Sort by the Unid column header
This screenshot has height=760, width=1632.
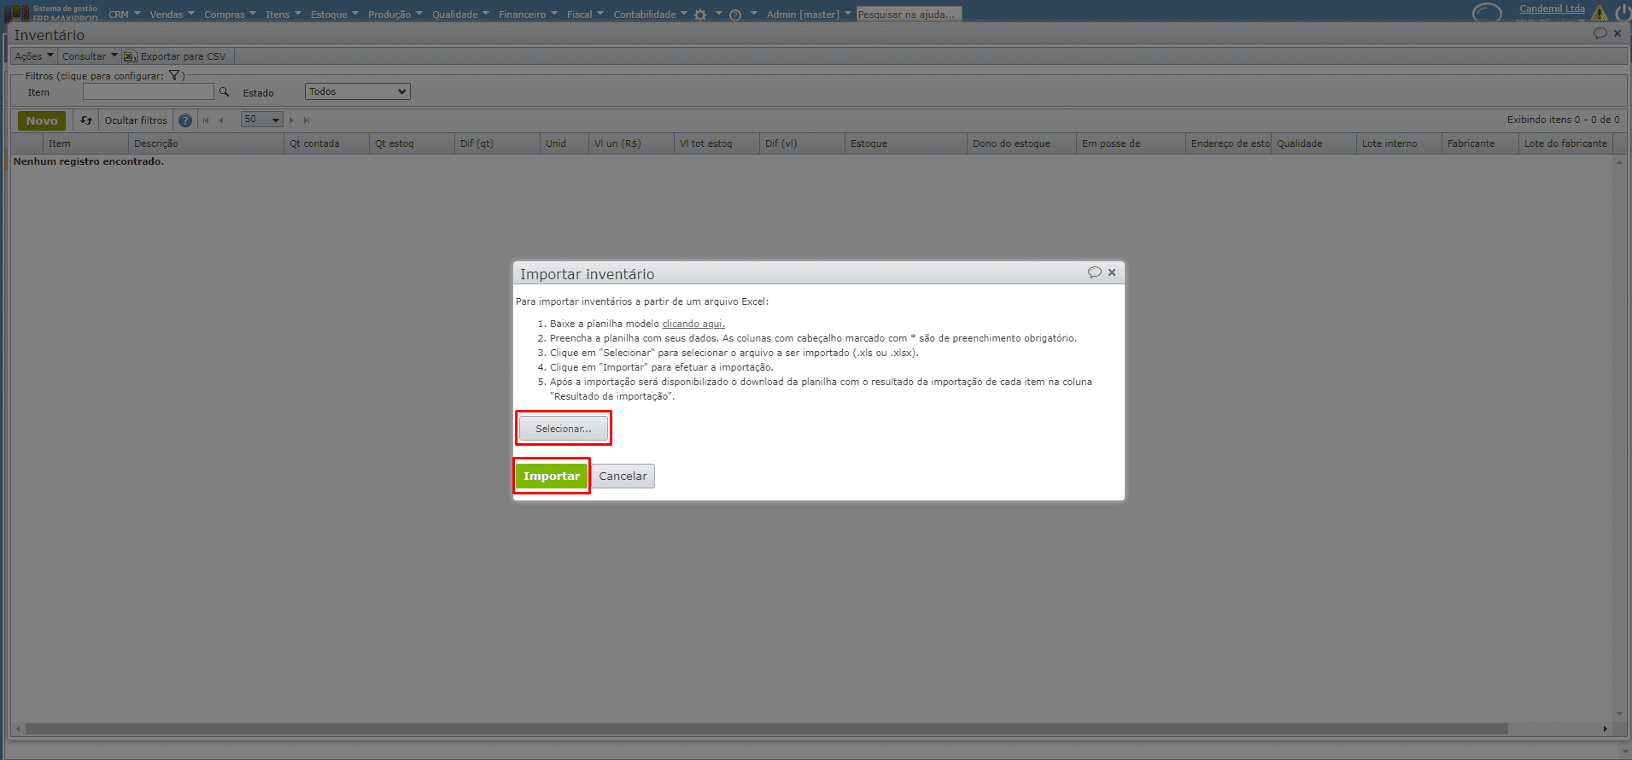tap(564, 143)
